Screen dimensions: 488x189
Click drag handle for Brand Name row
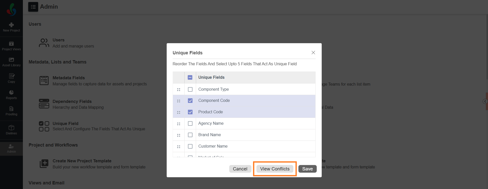coord(179,135)
